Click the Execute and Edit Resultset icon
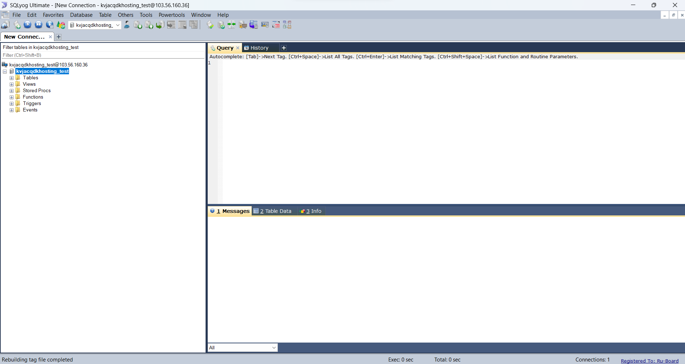The width and height of the screenshot is (685, 364). [50, 25]
